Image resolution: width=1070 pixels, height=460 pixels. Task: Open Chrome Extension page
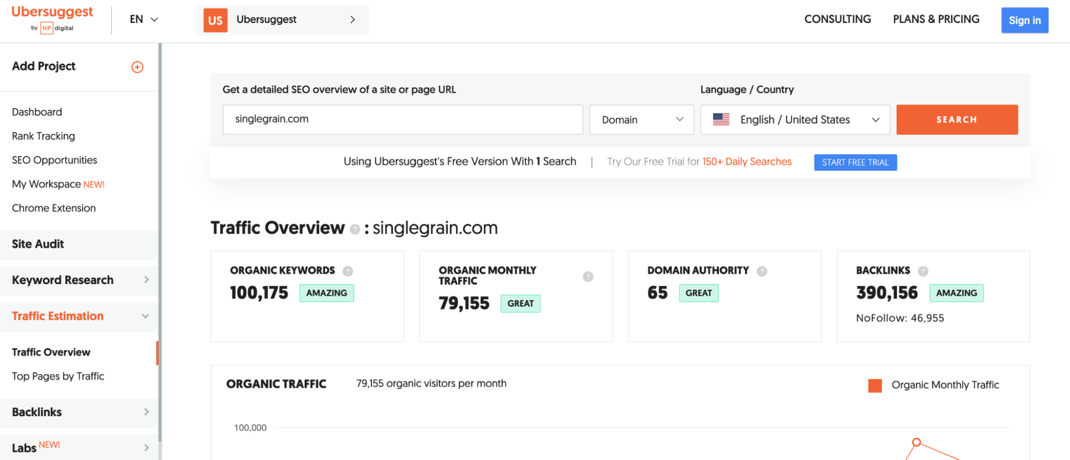point(54,208)
